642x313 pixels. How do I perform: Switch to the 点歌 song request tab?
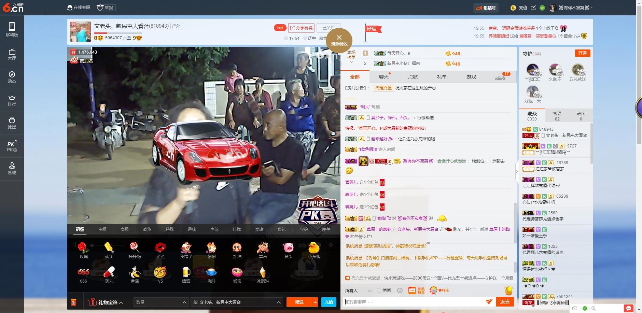click(x=413, y=77)
